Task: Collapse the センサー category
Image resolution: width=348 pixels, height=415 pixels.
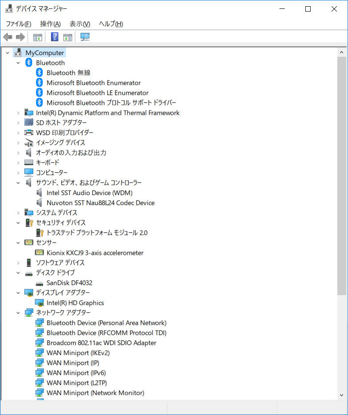Action: (18, 243)
